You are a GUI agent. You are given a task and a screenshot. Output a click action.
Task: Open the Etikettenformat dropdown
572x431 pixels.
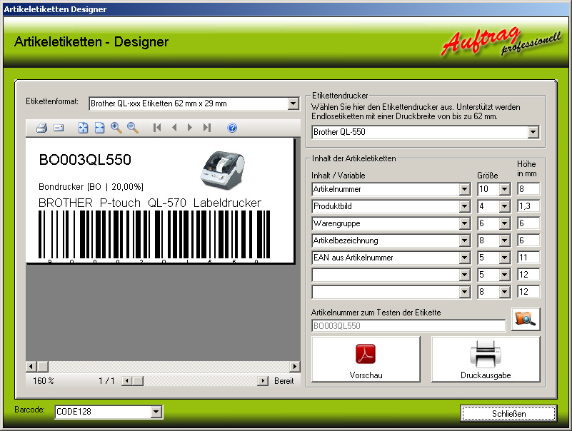(293, 103)
